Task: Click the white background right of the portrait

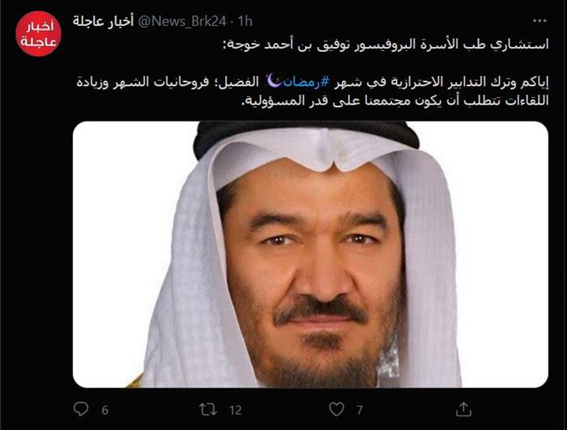Action: (x=503, y=254)
